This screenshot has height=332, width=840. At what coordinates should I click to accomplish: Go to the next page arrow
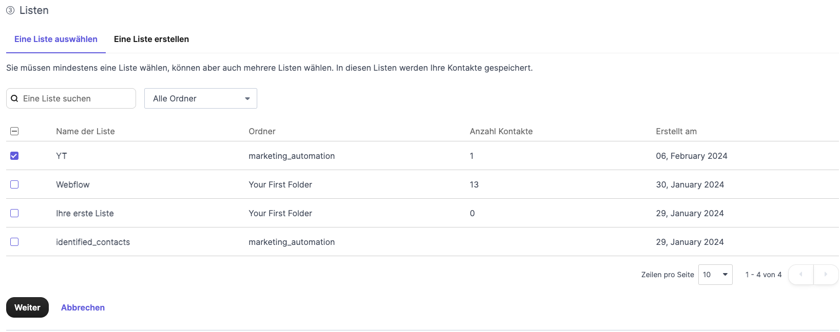click(826, 275)
